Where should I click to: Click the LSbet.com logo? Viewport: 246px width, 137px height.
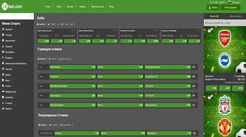[12, 6]
